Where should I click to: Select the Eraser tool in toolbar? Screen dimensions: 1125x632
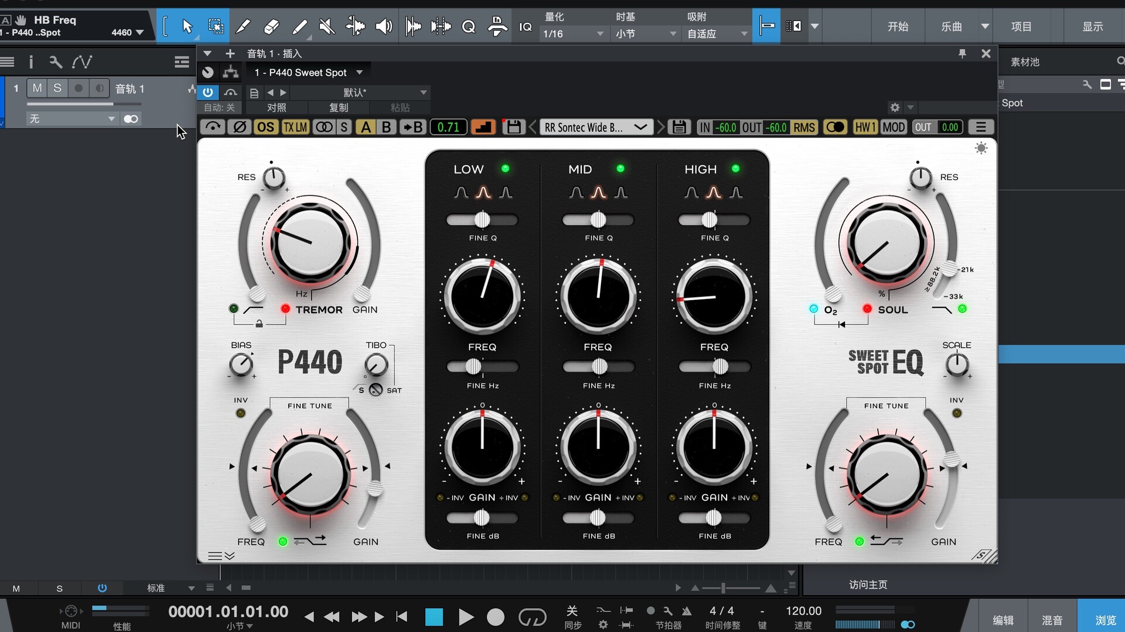(271, 26)
